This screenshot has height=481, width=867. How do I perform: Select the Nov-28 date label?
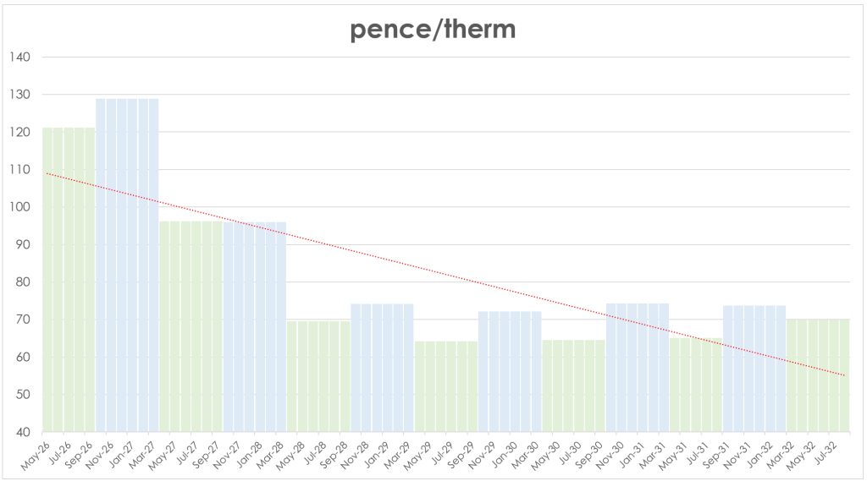(353, 449)
